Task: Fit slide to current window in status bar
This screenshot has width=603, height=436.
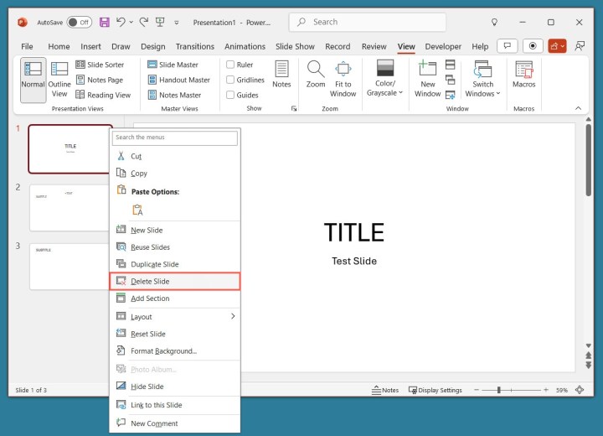Action: (580, 390)
